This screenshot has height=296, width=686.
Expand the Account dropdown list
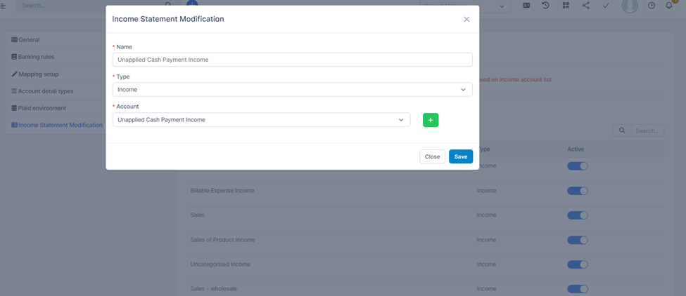coord(261,120)
